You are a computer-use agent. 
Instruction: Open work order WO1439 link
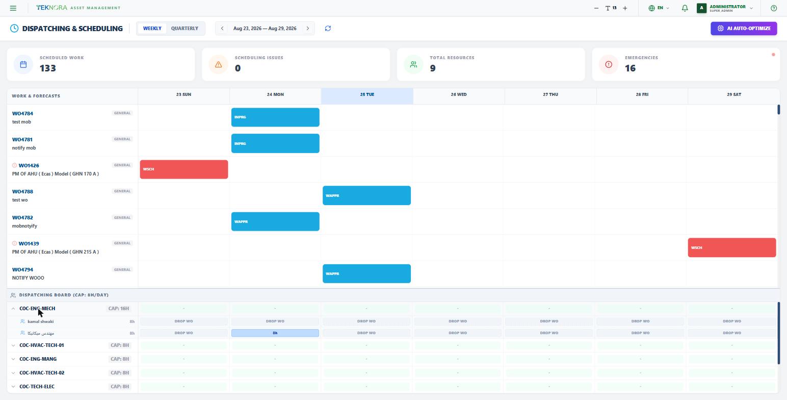(29, 244)
